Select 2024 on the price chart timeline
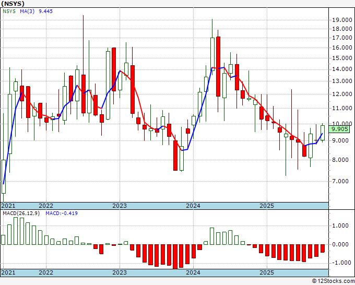355x285 pixels. coord(193,206)
